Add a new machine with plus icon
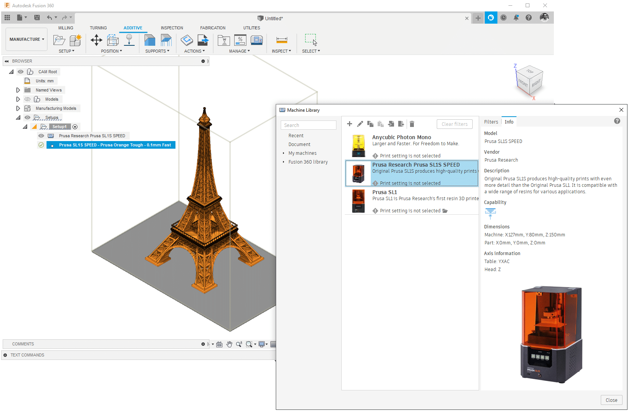 [349, 124]
